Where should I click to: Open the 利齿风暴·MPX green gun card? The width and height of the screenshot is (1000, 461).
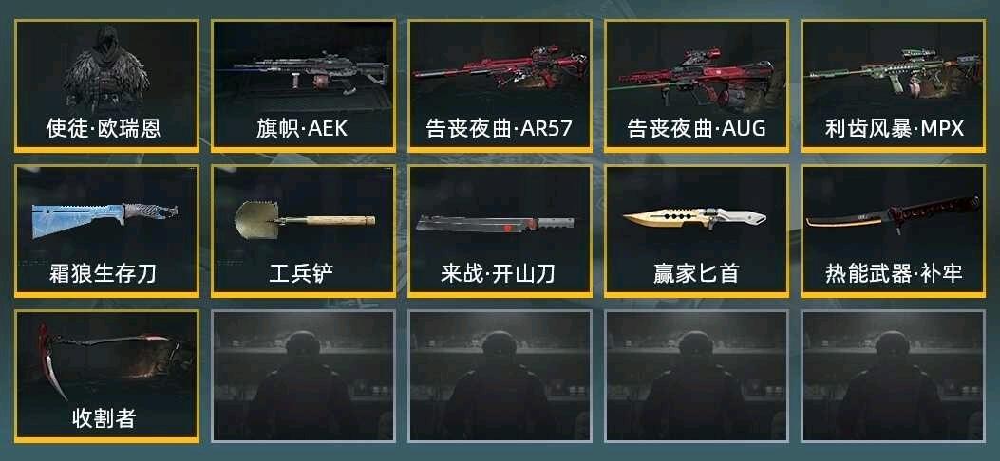(x=894, y=86)
